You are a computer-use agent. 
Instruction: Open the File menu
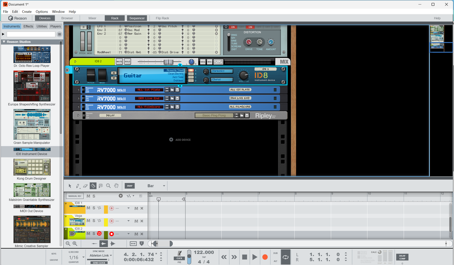tap(5, 12)
